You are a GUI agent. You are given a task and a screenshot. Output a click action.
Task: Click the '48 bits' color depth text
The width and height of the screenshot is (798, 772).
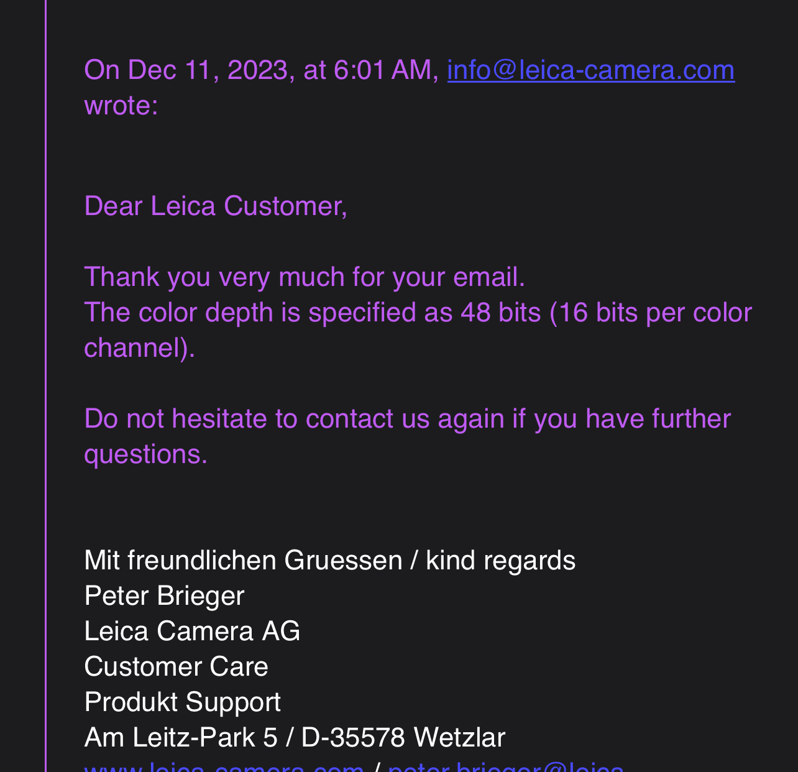[x=500, y=312]
